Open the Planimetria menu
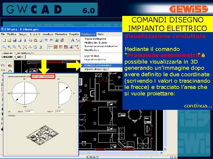The height and width of the screenshot is (159, 213). point(61,34)
